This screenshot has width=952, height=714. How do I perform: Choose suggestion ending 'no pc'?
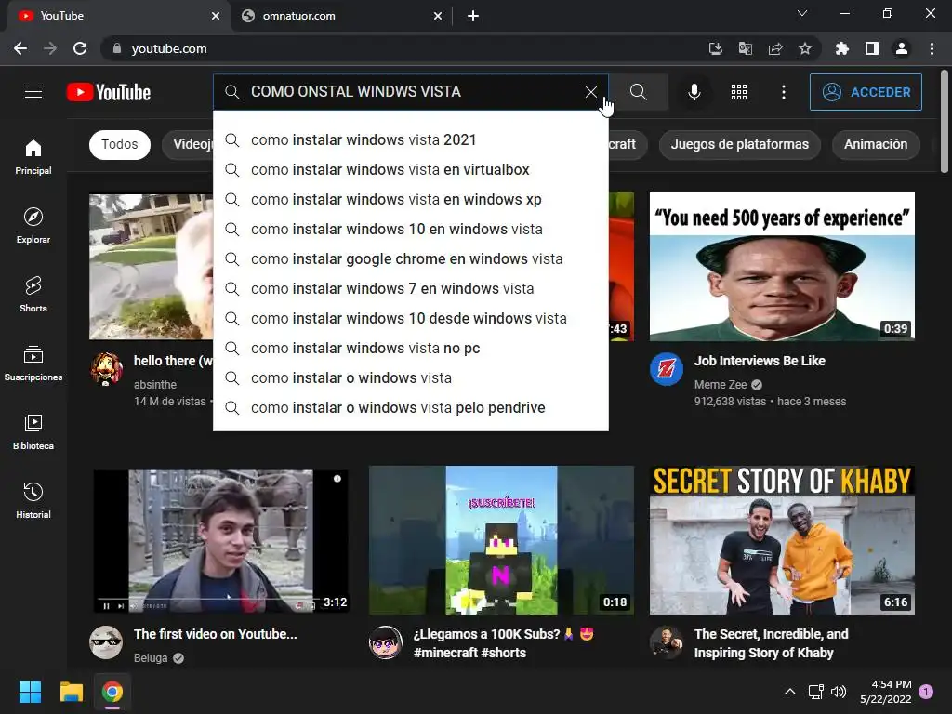click(x=410, y=348)
